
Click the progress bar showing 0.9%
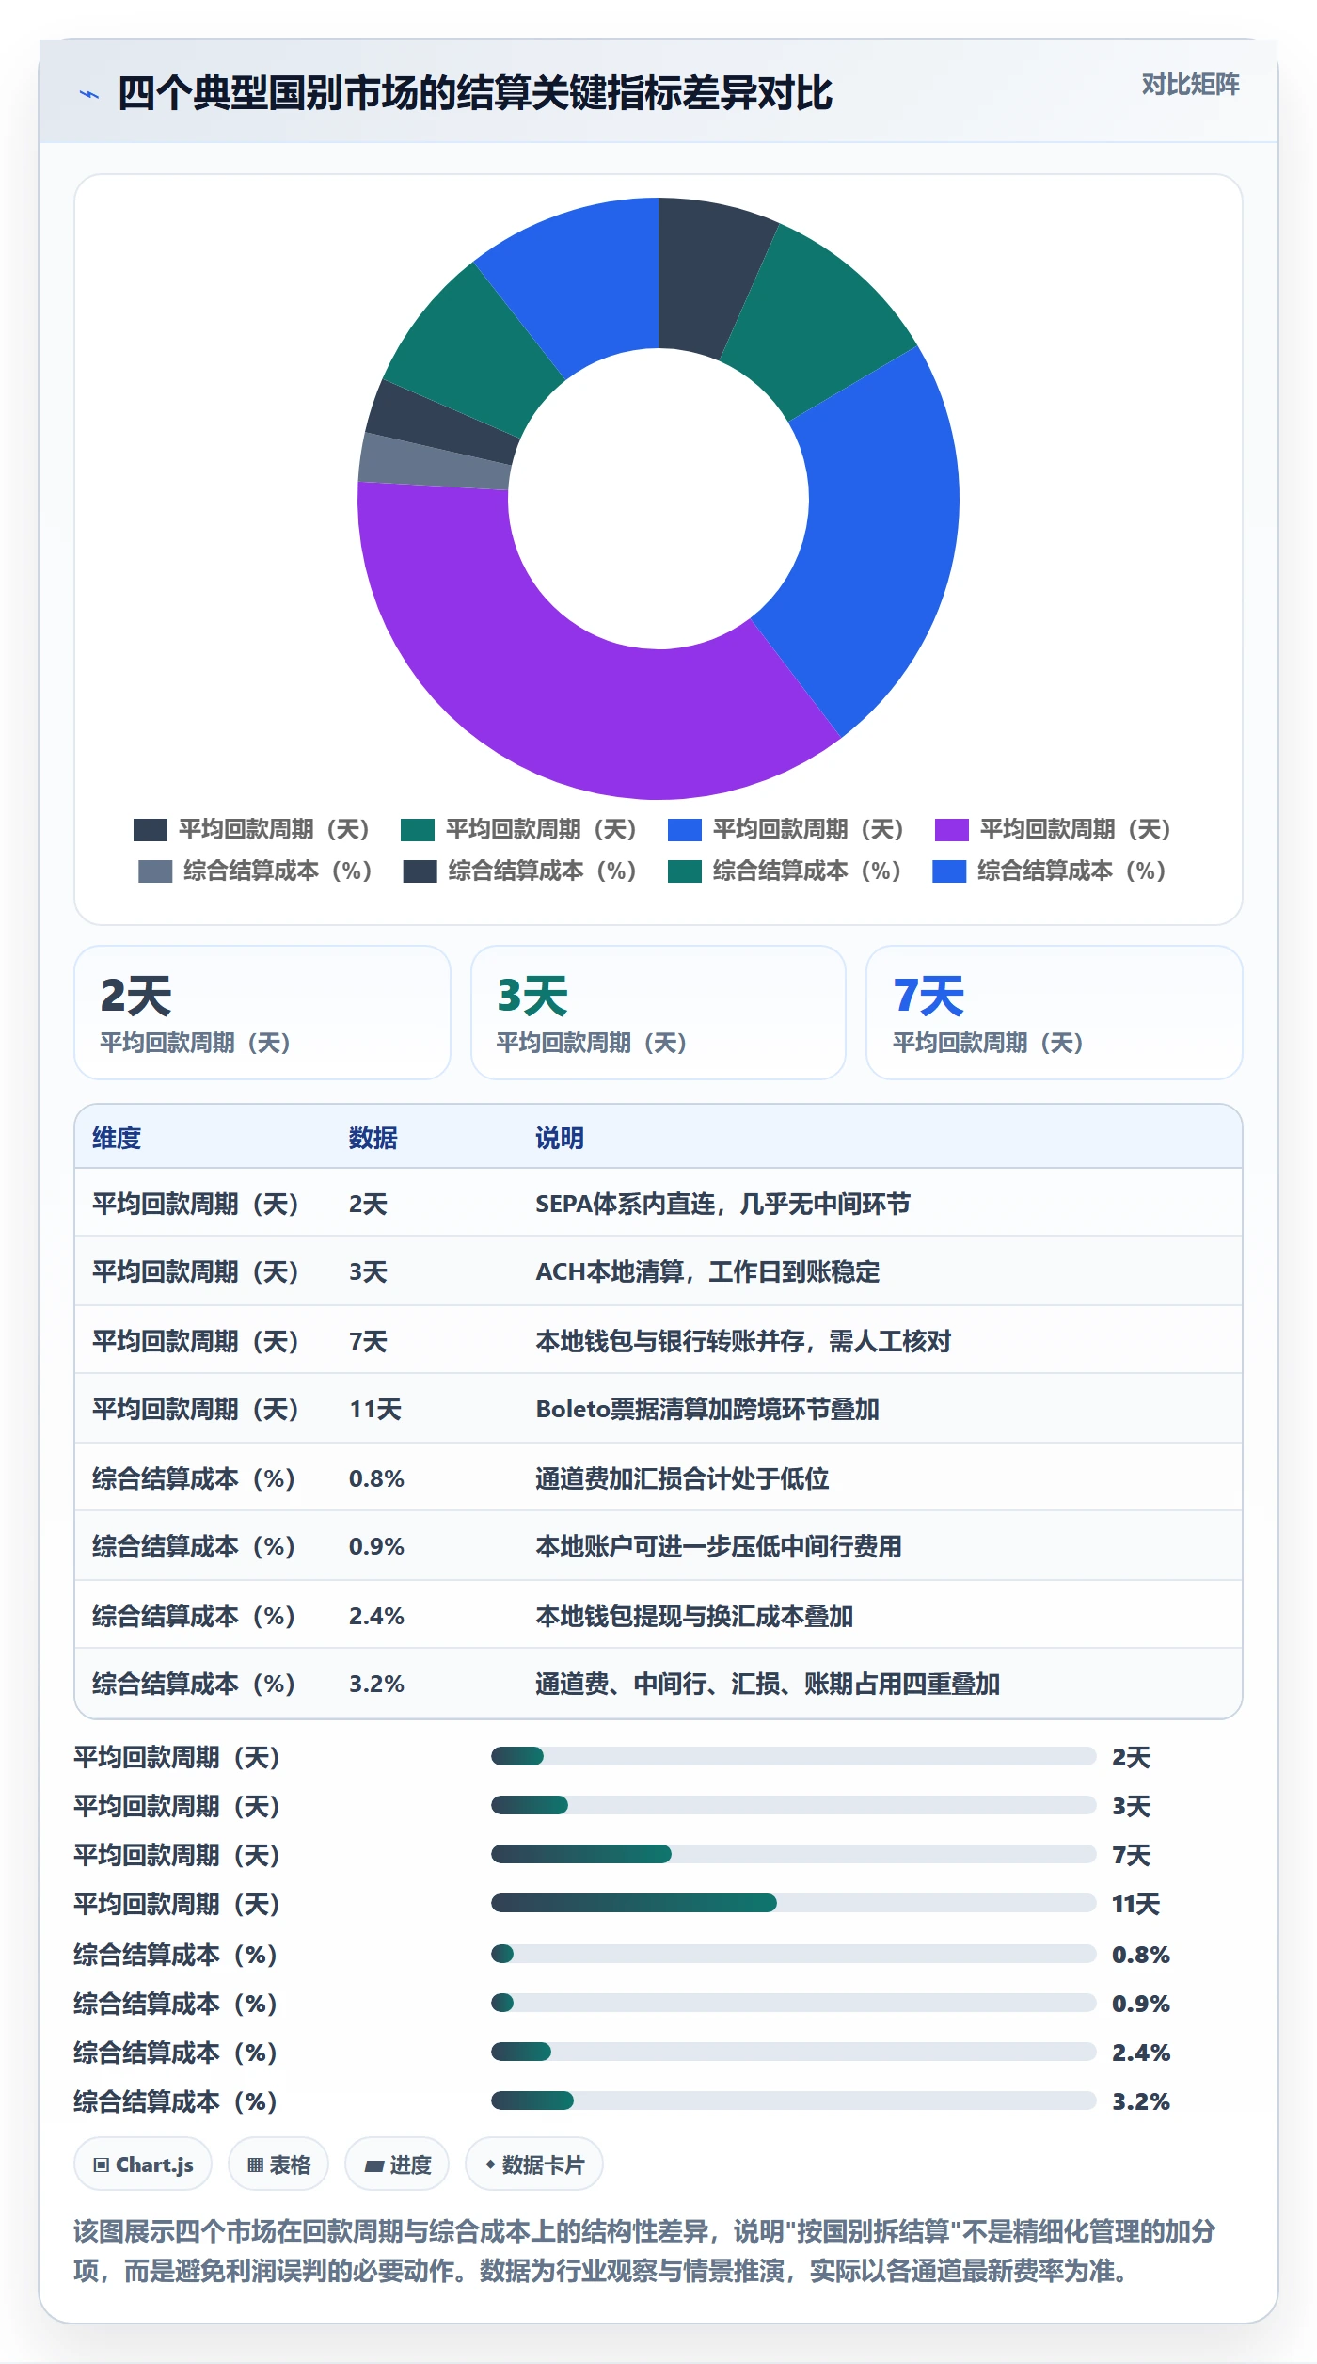pyautogui.click(x=793, y=2003)
